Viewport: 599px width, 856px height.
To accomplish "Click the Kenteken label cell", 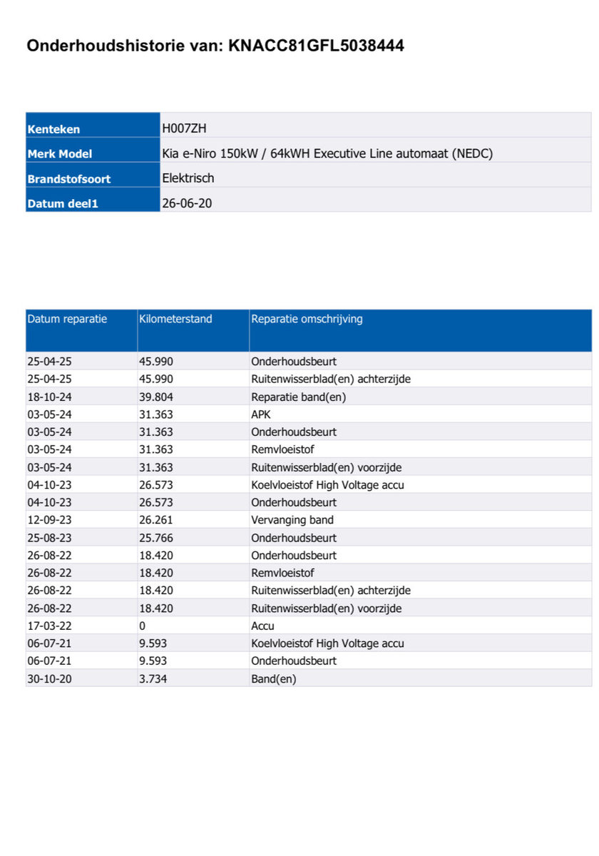I will point(93,129).
